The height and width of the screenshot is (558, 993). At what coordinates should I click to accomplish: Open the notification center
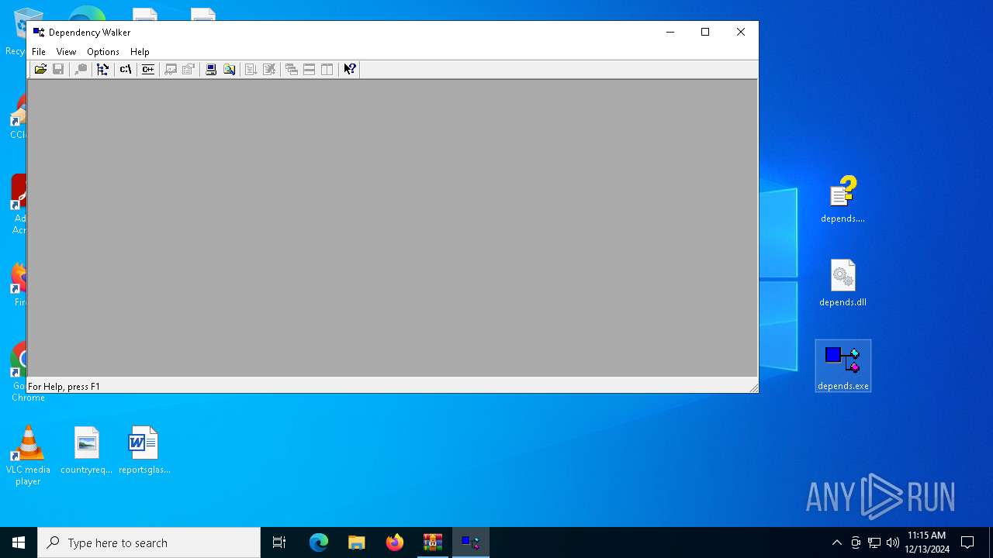click(967, 542)
